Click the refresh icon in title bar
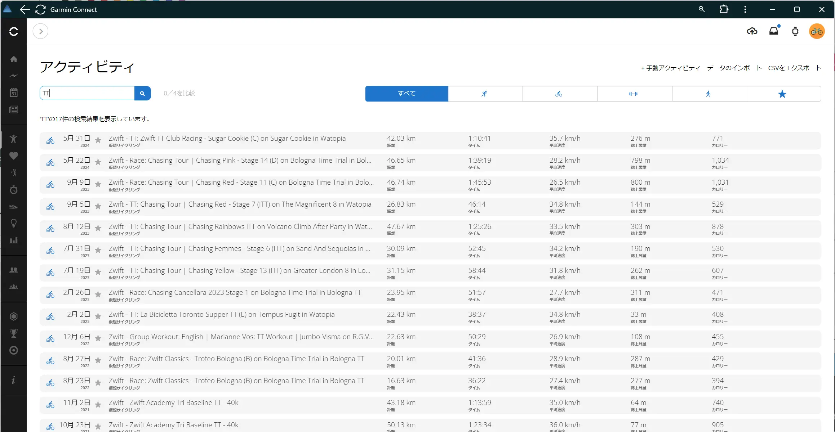Image resolution: width=835 pixels, height=432 pixels. point(40,9)
